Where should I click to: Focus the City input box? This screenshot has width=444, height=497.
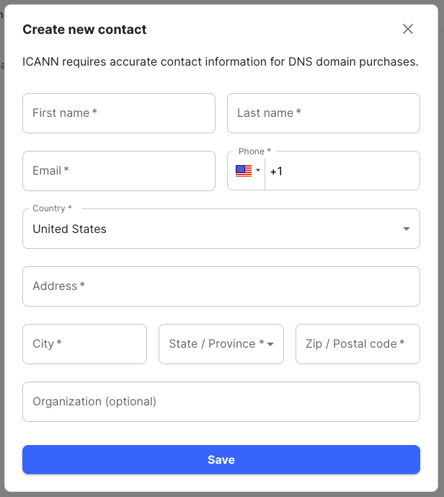pos(84,344)
